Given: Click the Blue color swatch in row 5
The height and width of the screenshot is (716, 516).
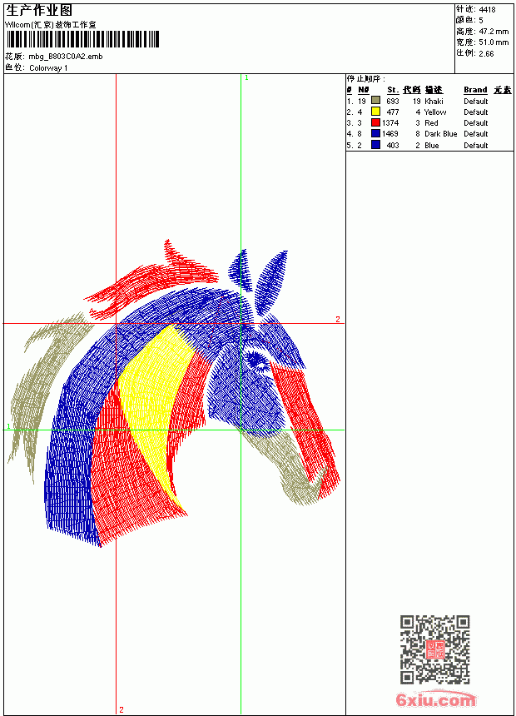Looking at the screenshot, I should click(375, 145).
